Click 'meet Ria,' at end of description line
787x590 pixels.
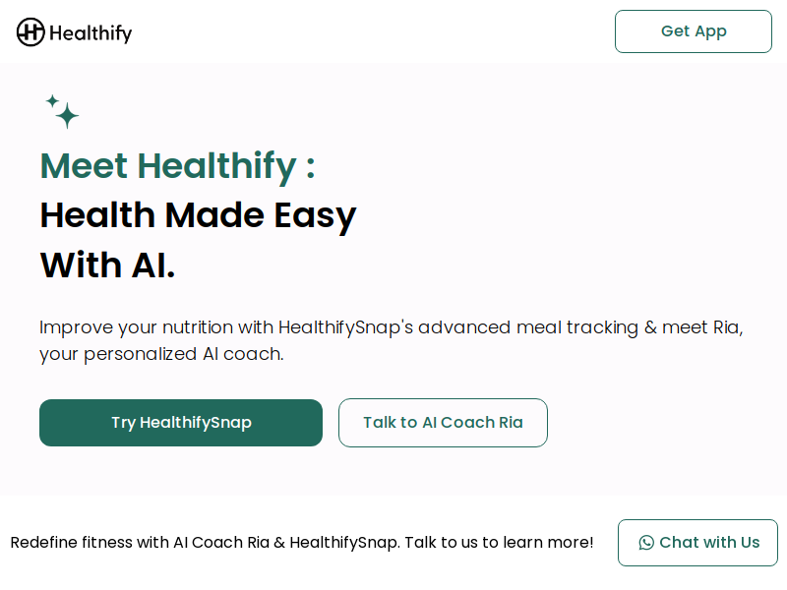702,327
